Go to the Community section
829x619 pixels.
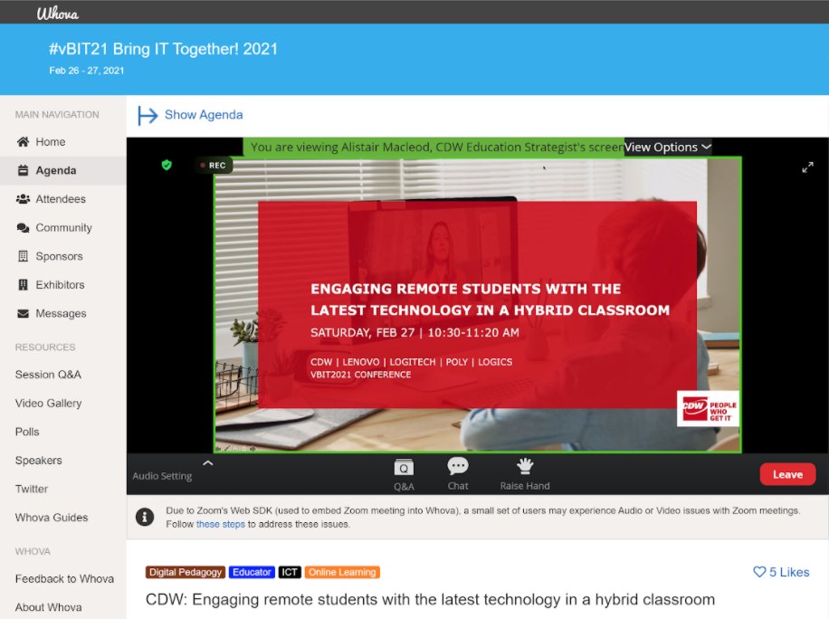click(x=63, y=227)
